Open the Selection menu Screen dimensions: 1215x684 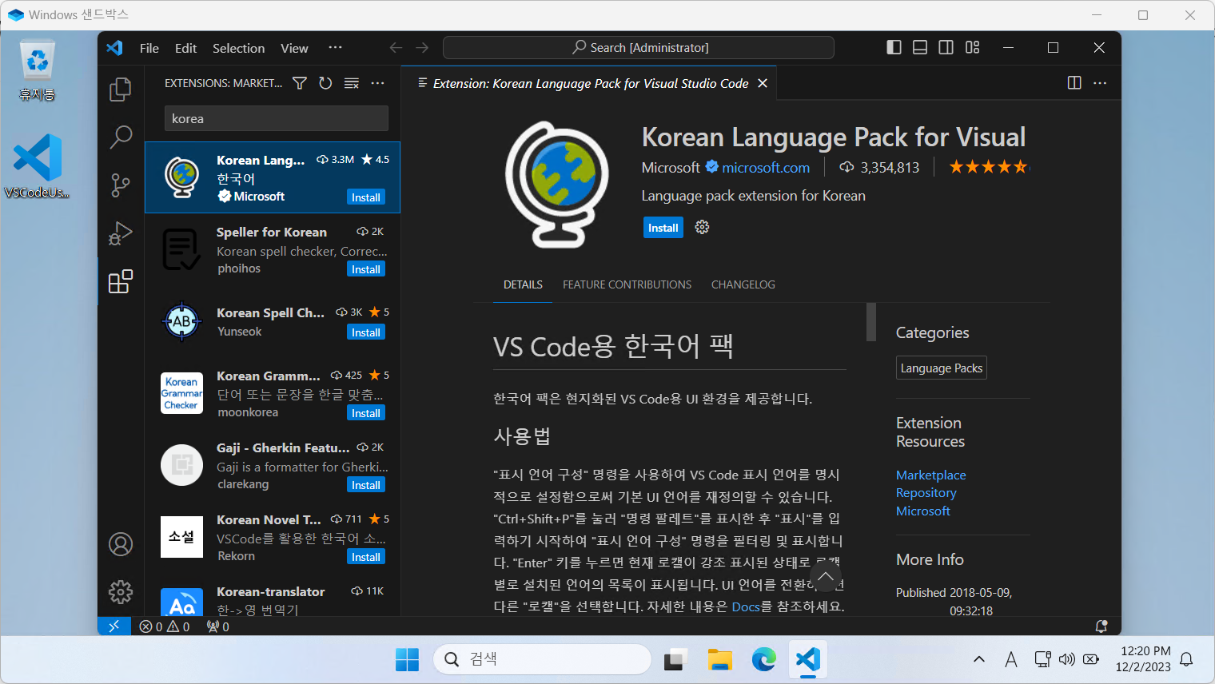tap(238, 48)
